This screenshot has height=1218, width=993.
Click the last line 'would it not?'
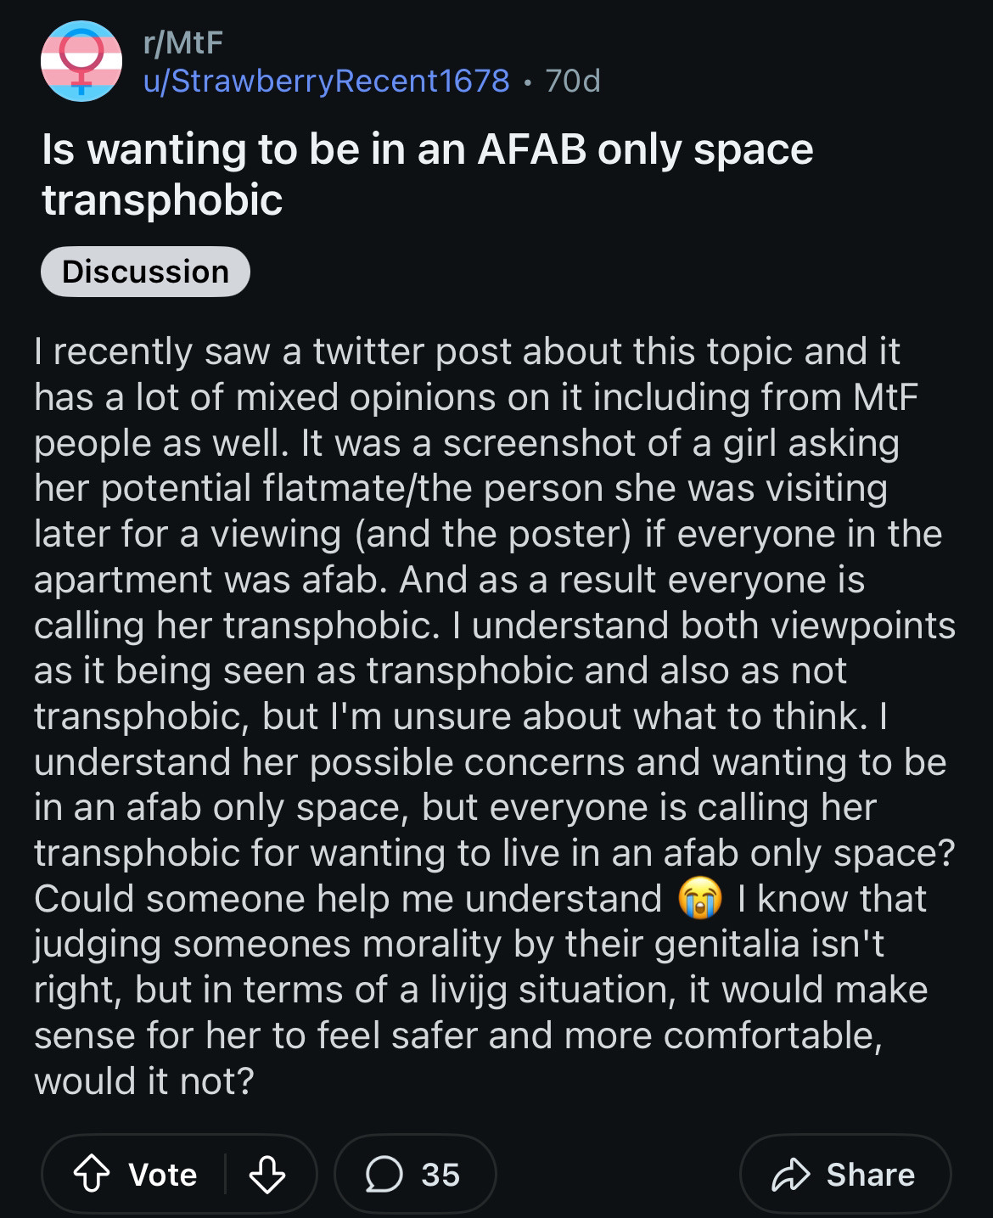(144, 1080)
